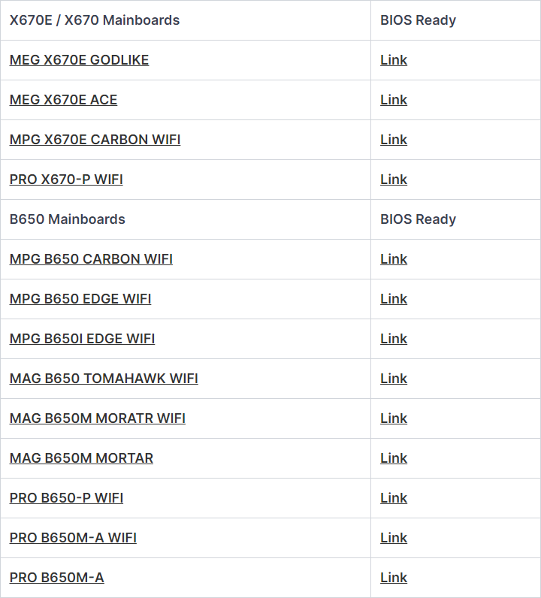Click BIOS Link for MPG B650 CARBON WIFI
This screenshot has width=541, height=598.
tap(394, 259)
